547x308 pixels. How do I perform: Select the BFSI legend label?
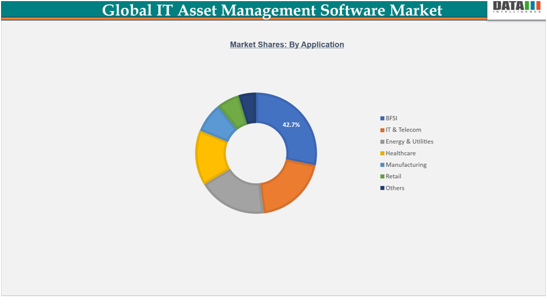392,118
